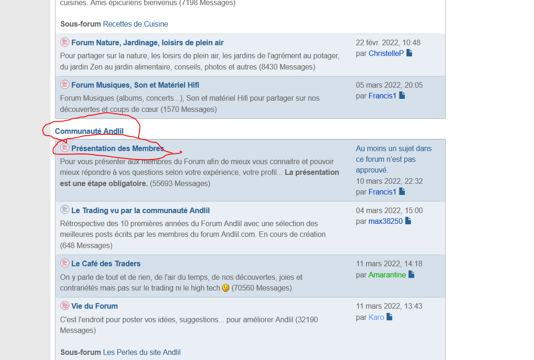
Task: Go to last post by Amarantine icon
Action: coord(411,274)
